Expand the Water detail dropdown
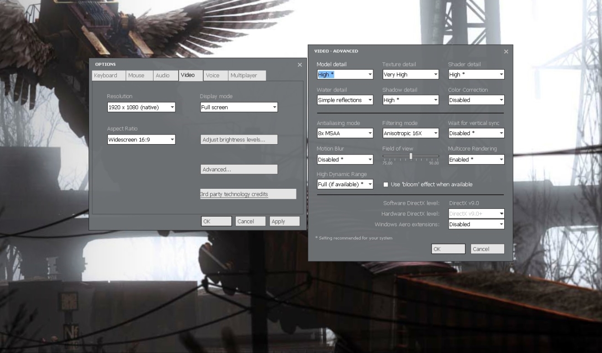This screenshot has height=353, width=602. click(x=345, y=100)
